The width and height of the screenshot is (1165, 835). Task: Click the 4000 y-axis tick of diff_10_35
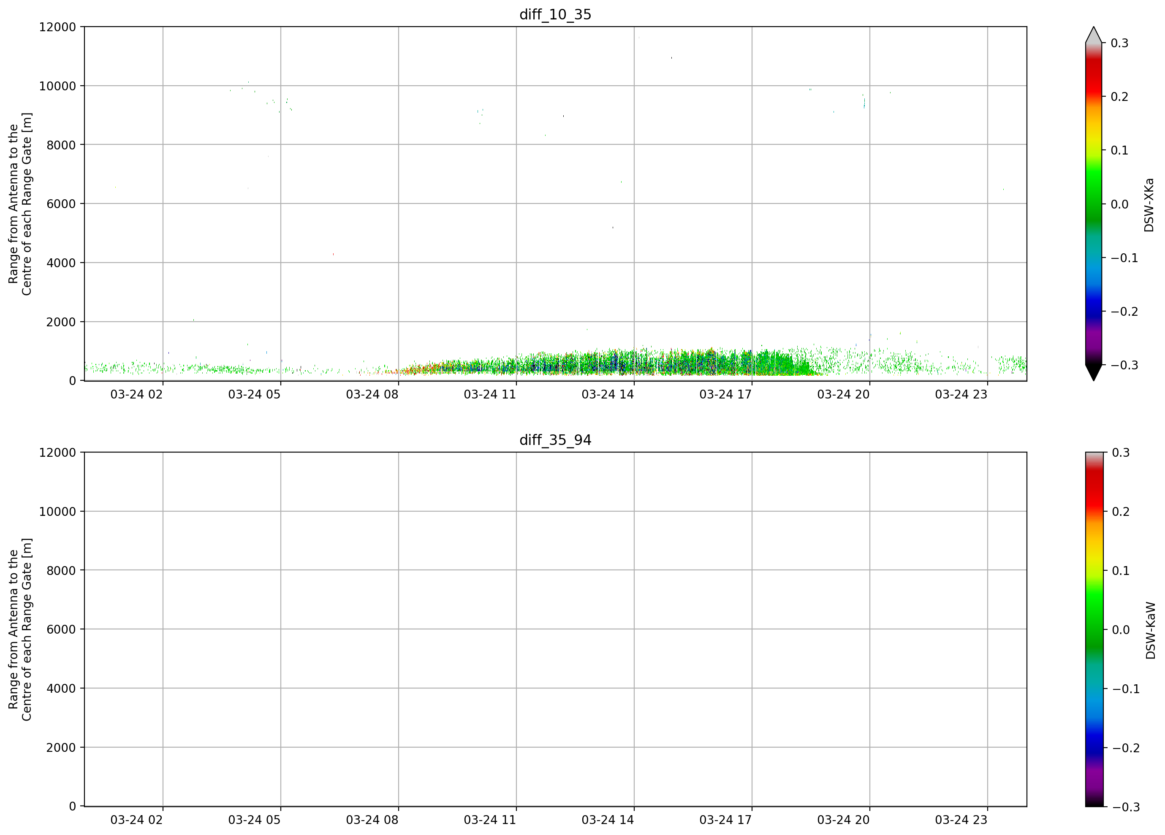pos(61,263)
